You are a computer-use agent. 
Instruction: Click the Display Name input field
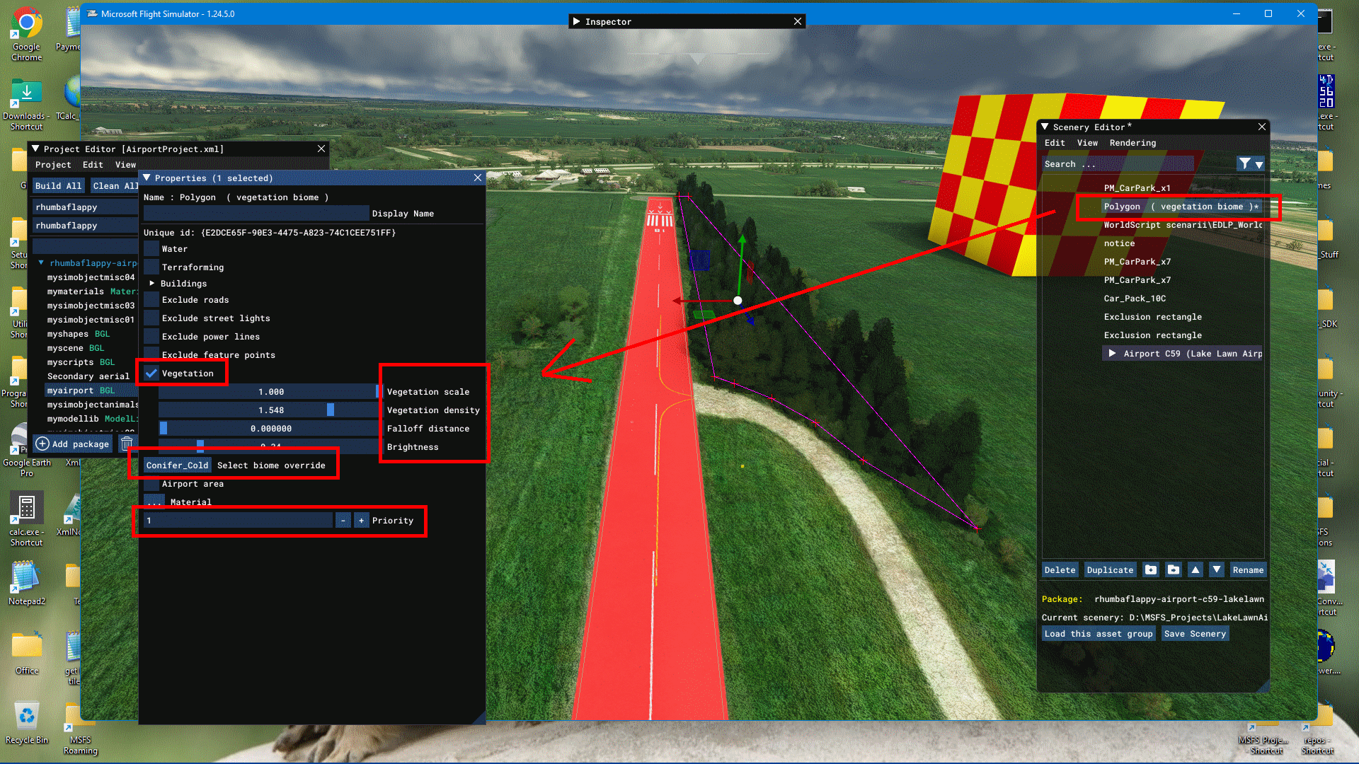256,214
